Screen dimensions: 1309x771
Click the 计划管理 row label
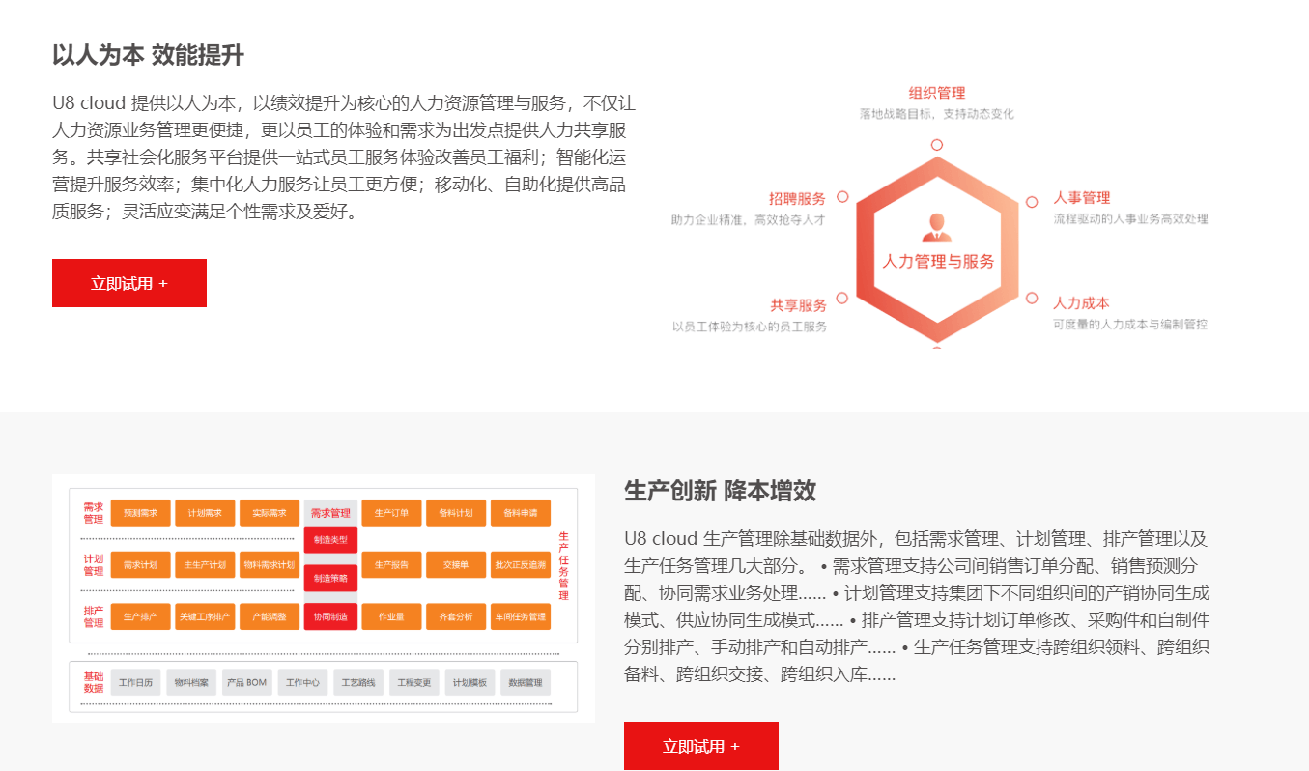coord(94,564)
